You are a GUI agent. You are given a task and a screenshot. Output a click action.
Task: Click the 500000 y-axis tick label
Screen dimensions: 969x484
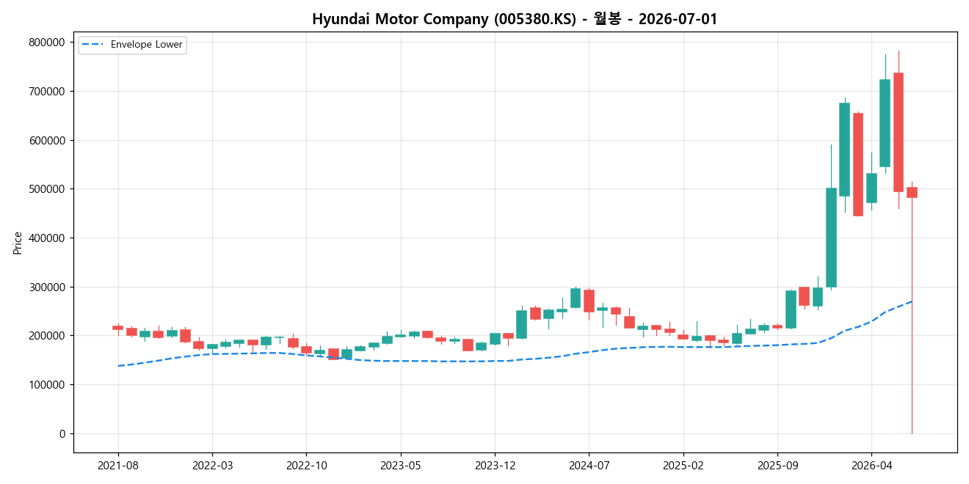(x=47, y=189)
